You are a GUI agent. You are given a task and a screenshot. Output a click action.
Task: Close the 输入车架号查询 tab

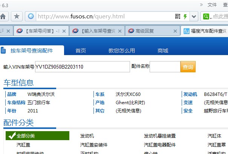click(120, 31)
